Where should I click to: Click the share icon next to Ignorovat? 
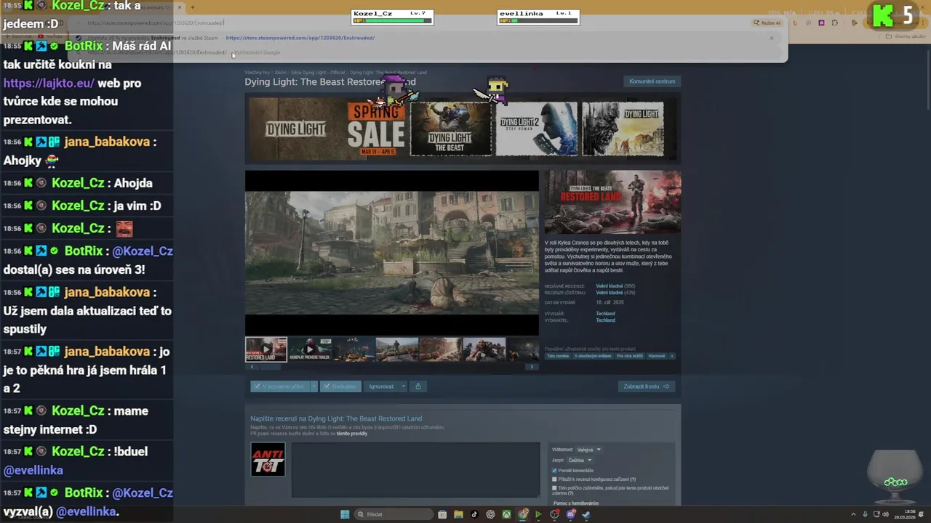pos(417,386)
